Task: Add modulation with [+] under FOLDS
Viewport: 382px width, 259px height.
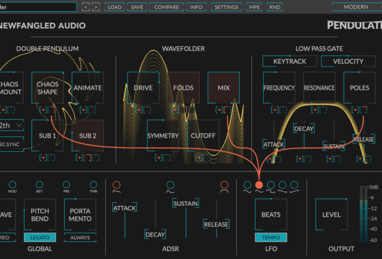Action: pyautogui.click(x=175, y=110)
